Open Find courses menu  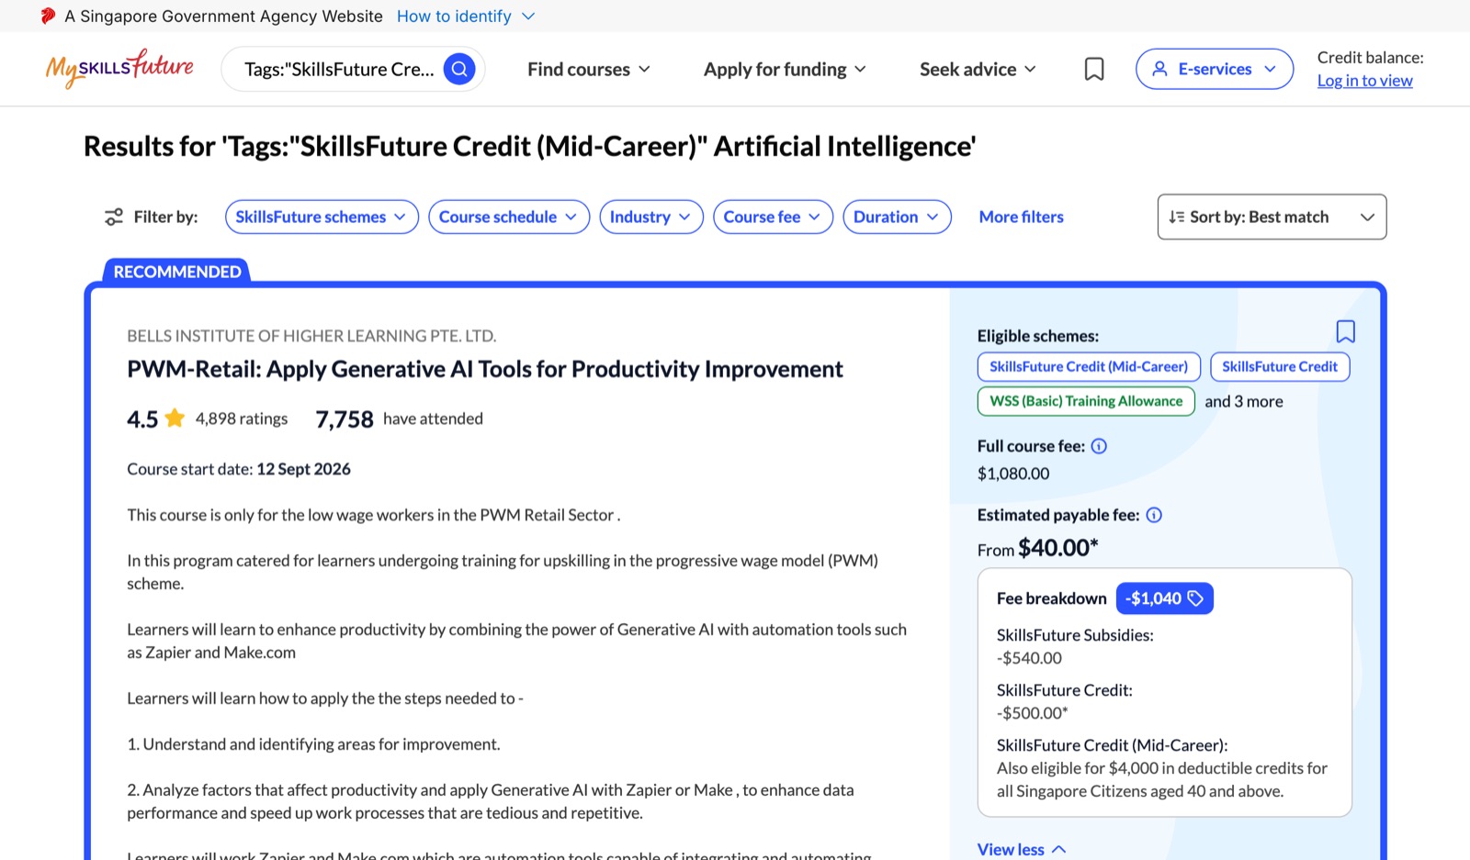(589, 69)
